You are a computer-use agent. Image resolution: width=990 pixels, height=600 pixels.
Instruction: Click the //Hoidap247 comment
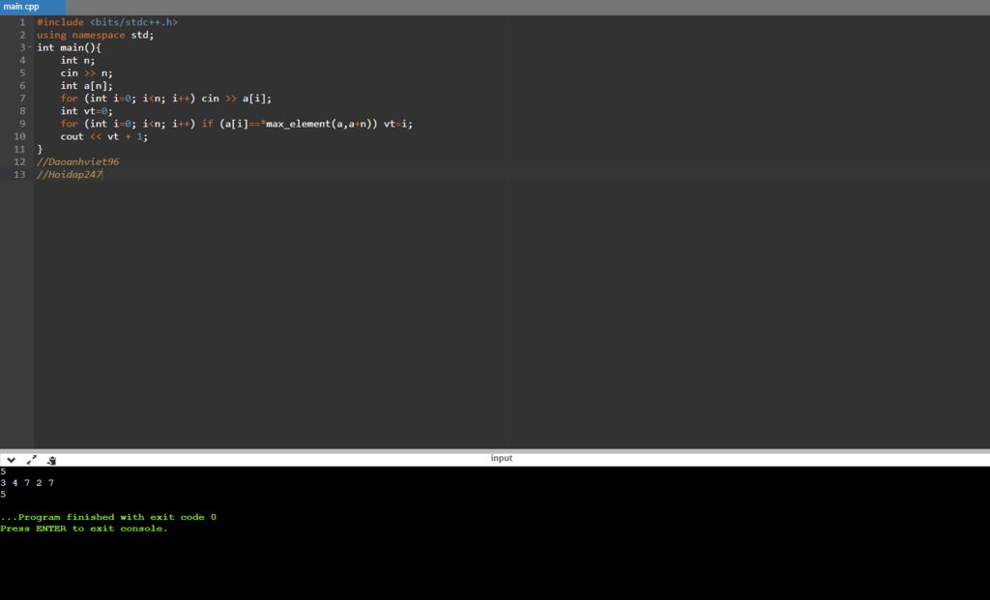70,174
